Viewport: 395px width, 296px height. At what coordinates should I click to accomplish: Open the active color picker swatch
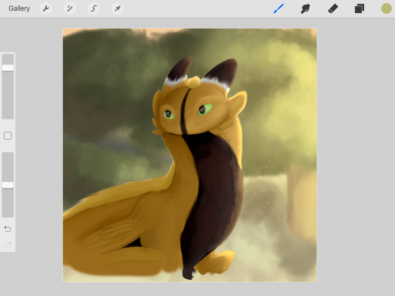(x=386, y=8)
